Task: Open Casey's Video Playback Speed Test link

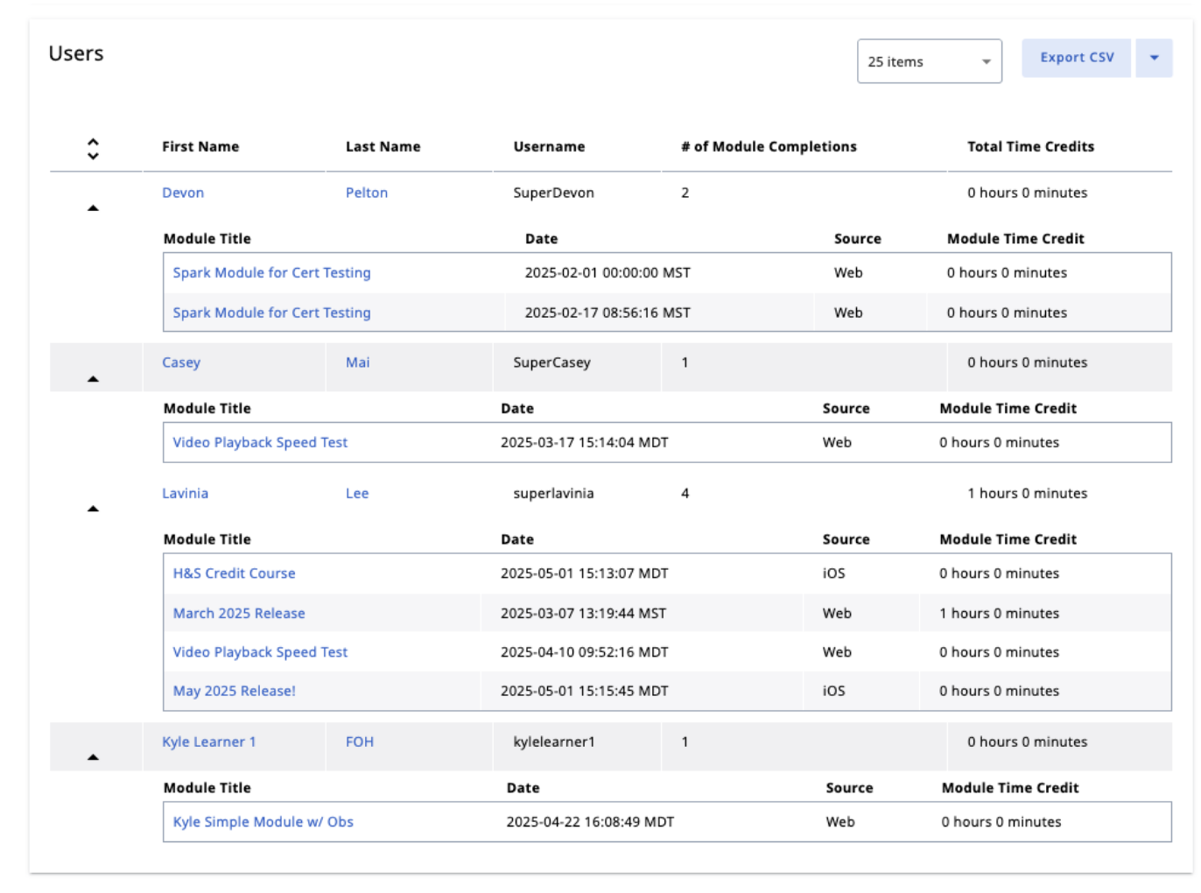Action: coord(260,443)
